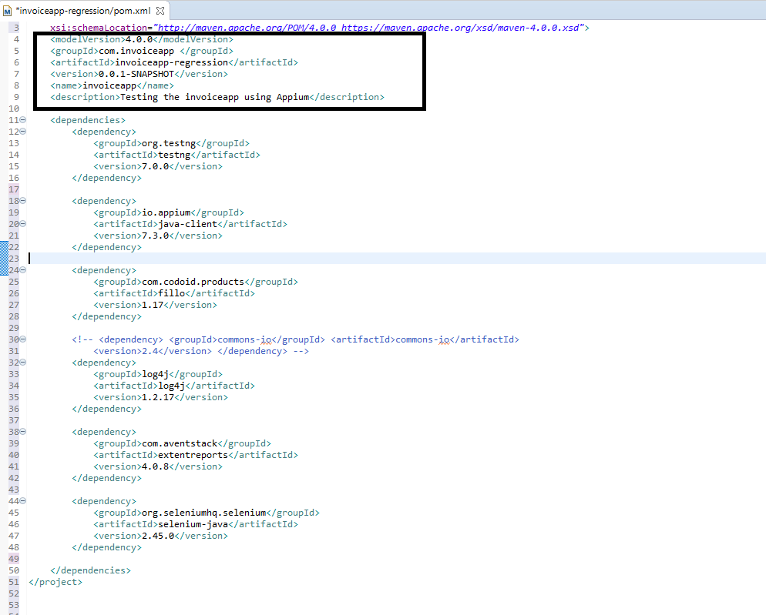Collapse the commented commons-io block at line 30
This screenshot has height=615, width=766.
(x=23, y=339)
